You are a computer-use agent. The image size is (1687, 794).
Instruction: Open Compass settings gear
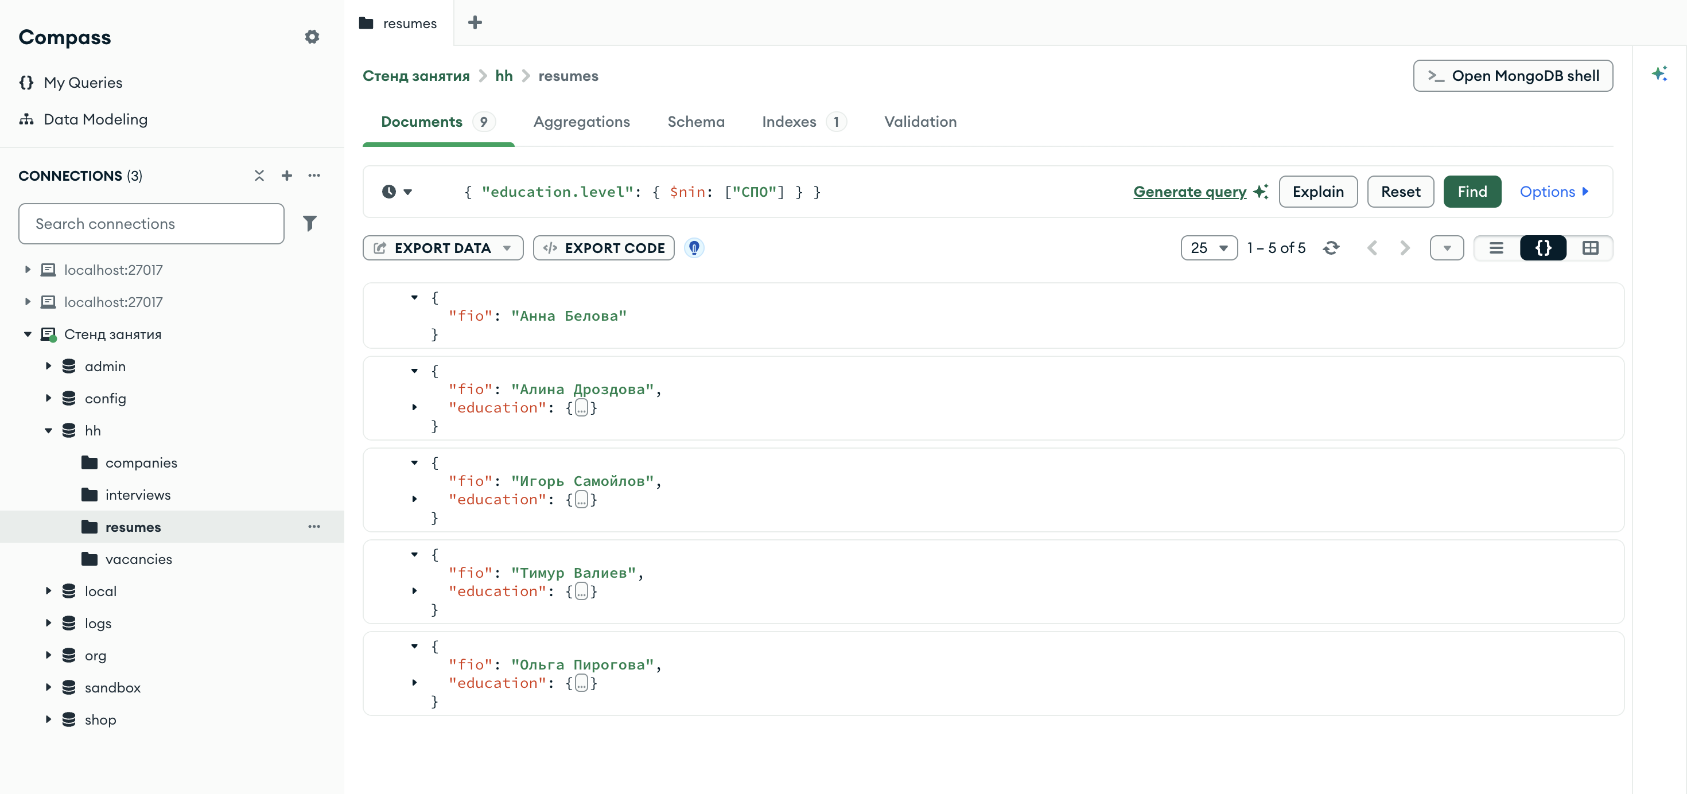tap(312, 37)
